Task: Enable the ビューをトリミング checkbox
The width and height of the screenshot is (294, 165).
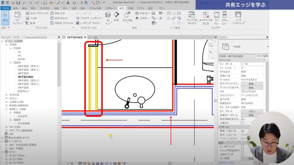Action: (x=242, y=146)
